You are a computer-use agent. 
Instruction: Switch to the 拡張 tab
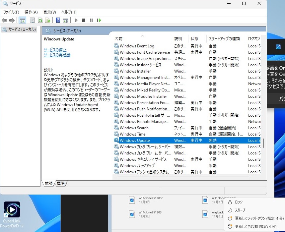49,183
